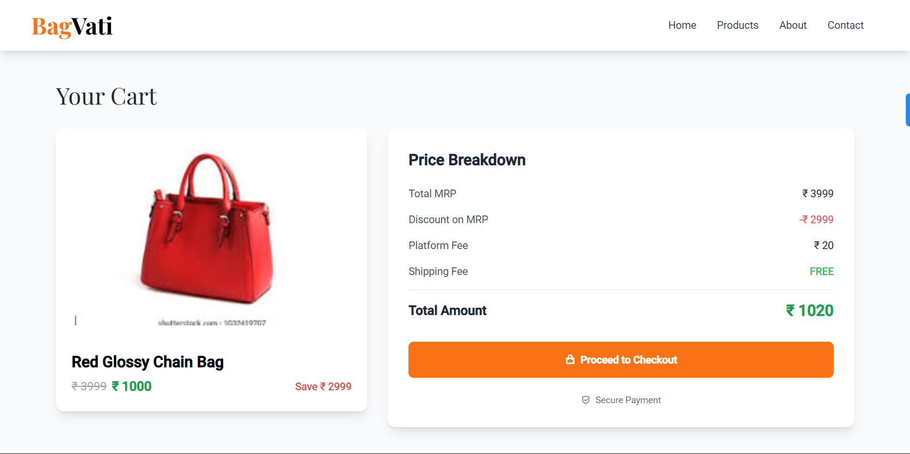Click the Platform Fee ₹ 20 value
Screen dimensions: 910x454
823,245
